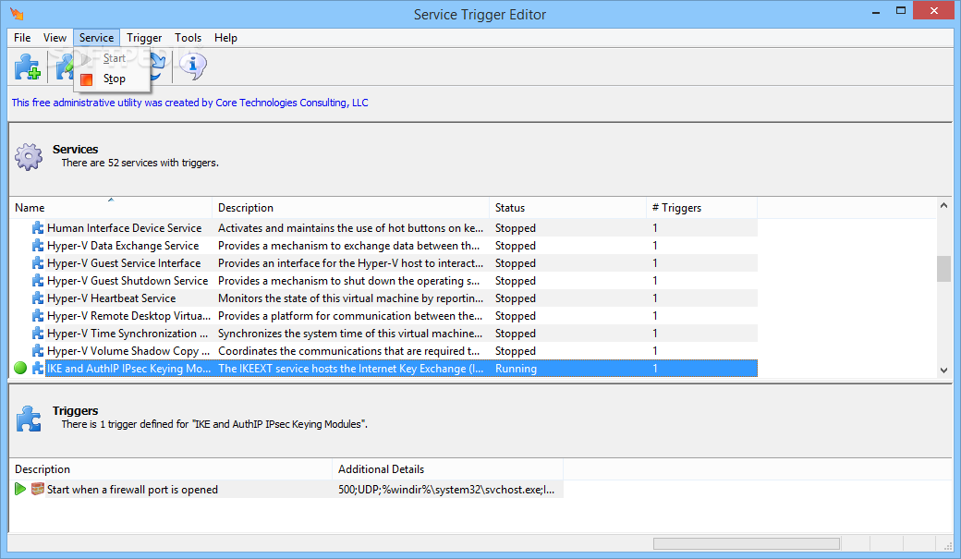This screenshot has width=961, height=559.
Task: Click the Additional Details column header
Action: [x=448, y=468]
